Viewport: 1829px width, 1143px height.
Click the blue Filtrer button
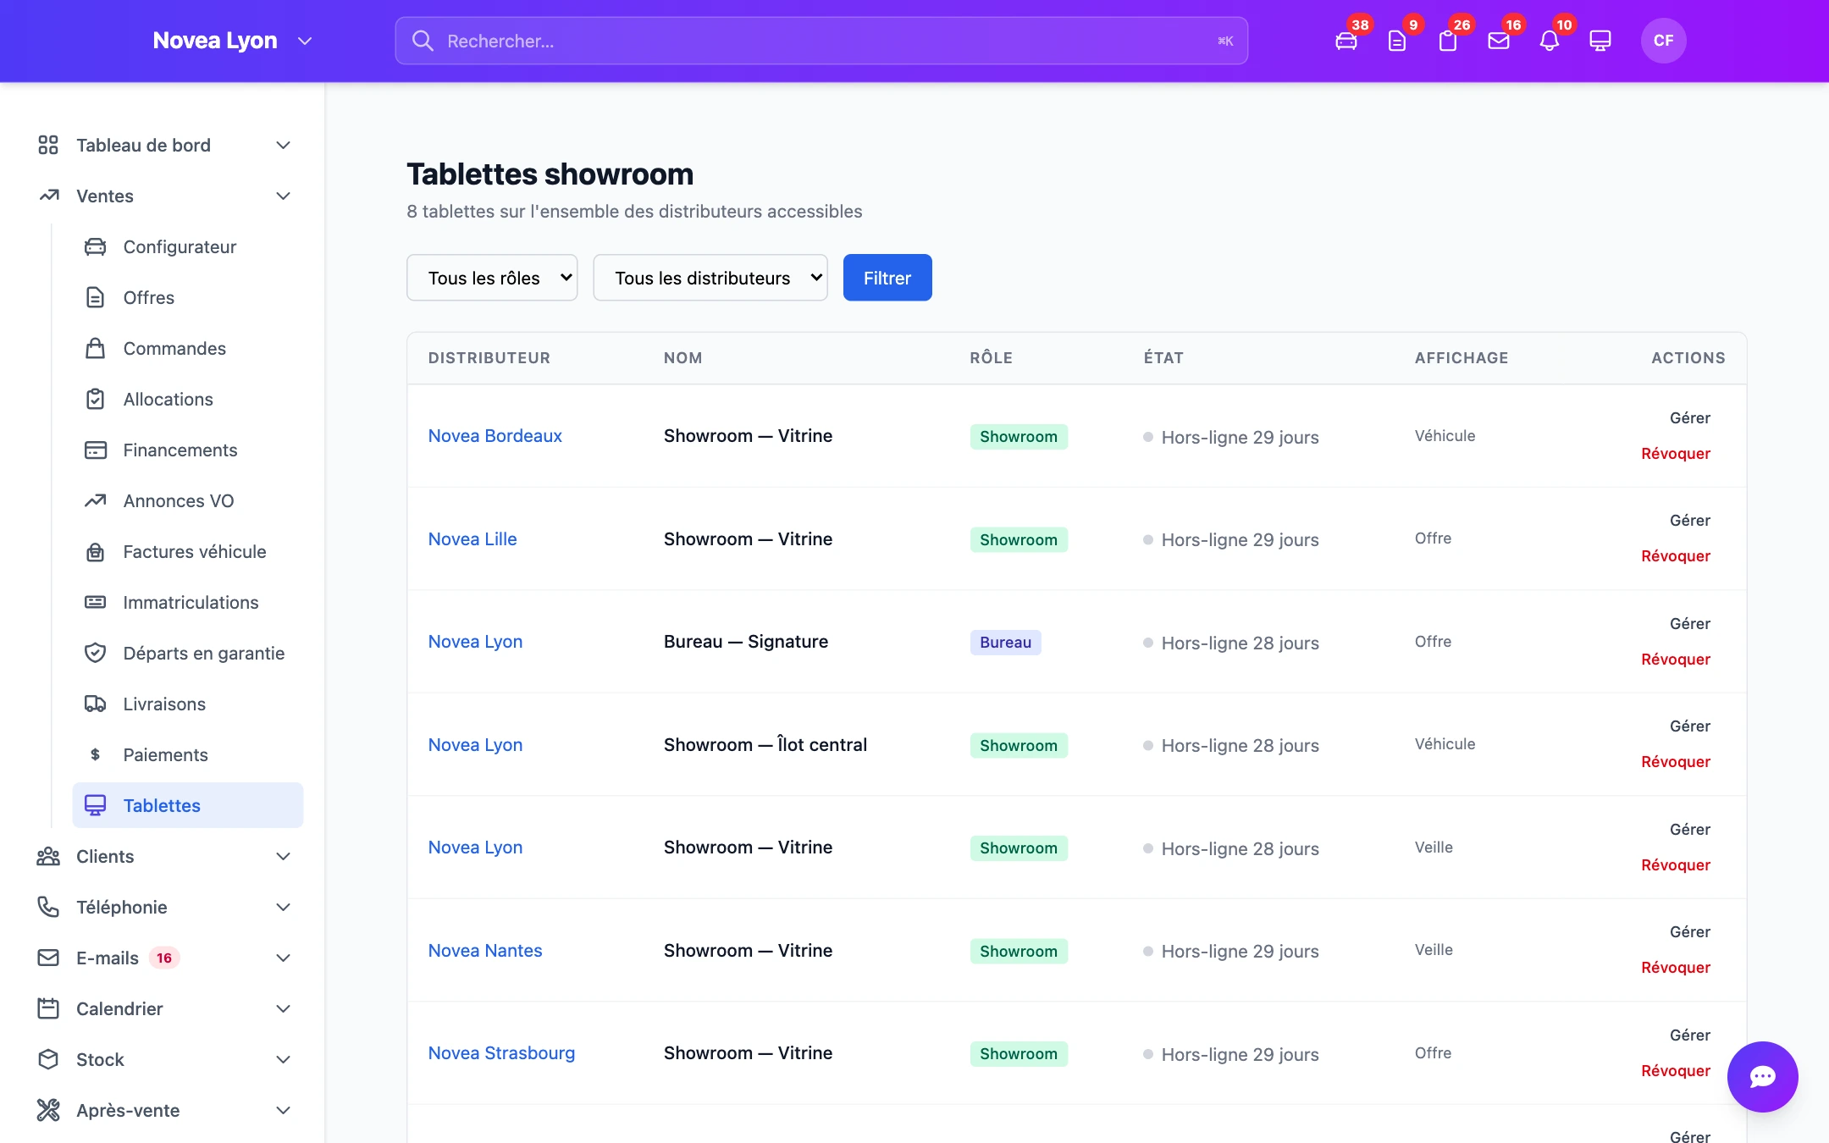pos(887,278)
